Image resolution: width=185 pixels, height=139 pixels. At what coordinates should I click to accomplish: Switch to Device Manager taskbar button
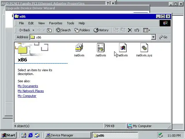(x=68, y=135)
